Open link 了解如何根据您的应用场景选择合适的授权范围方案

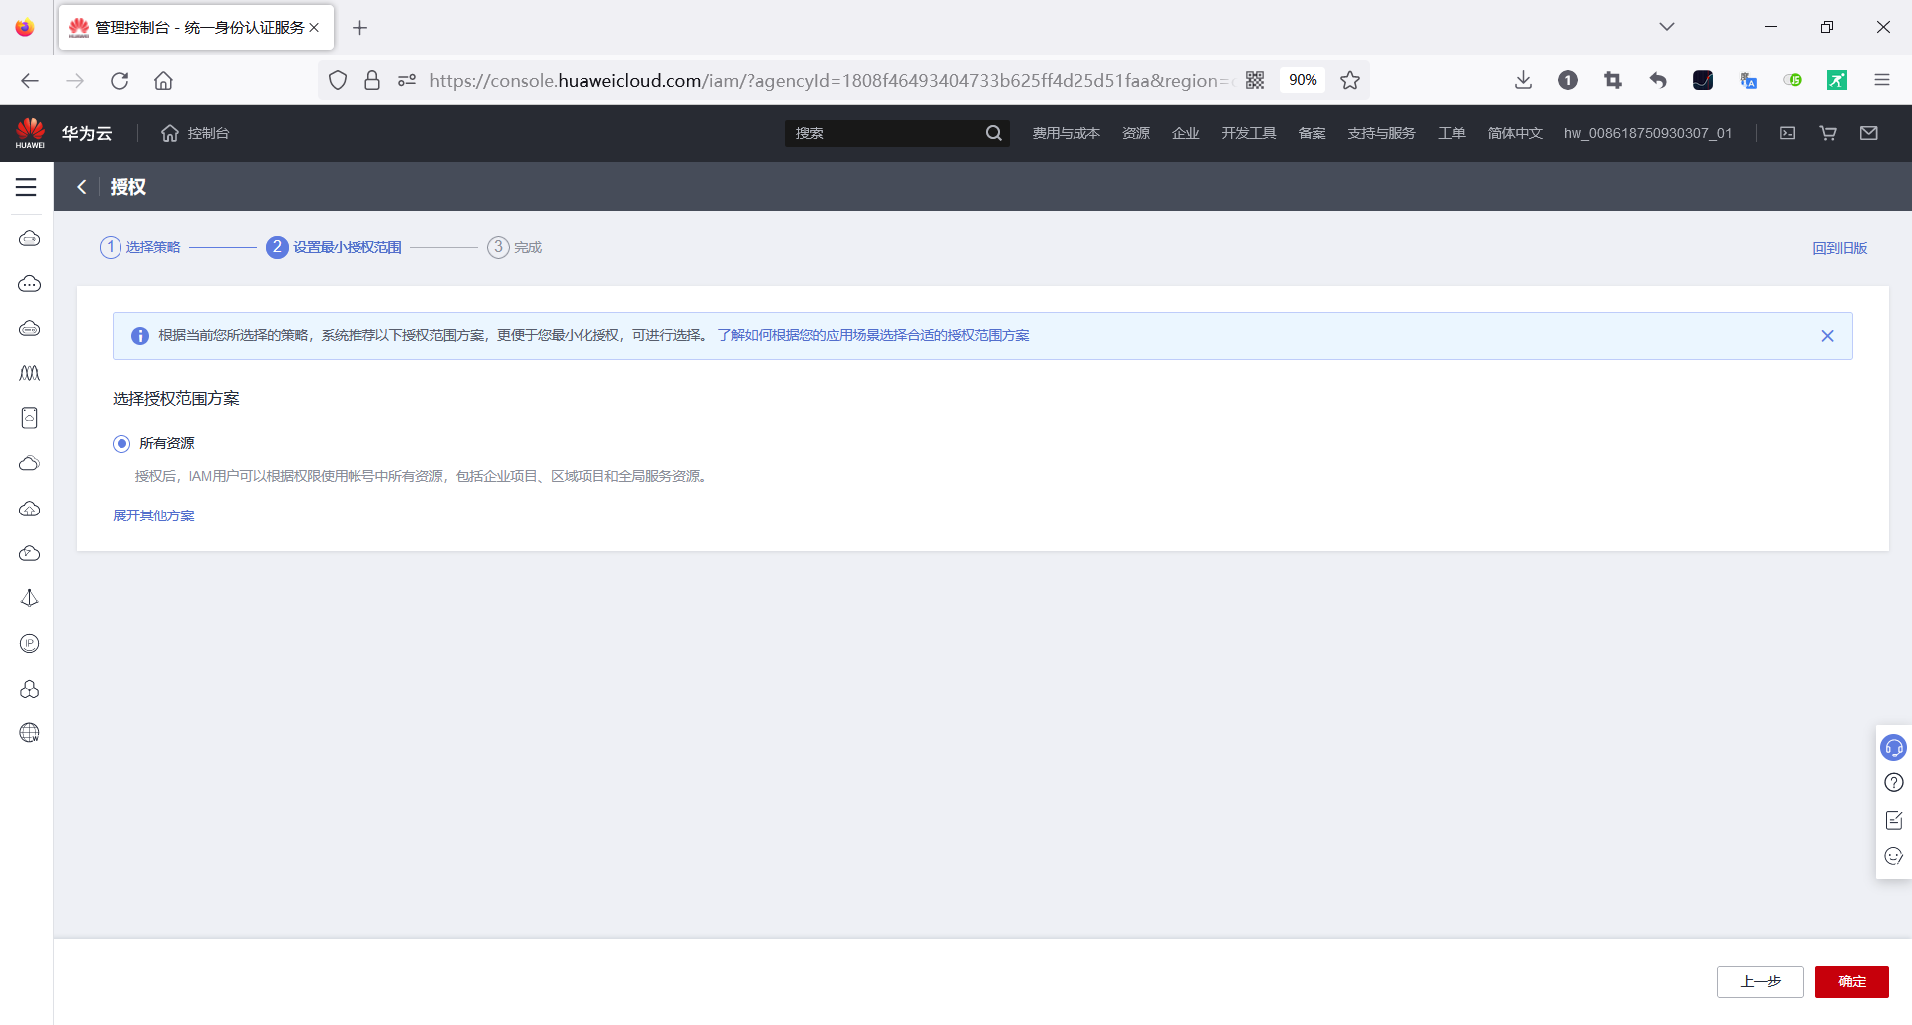tap(873, 336)
